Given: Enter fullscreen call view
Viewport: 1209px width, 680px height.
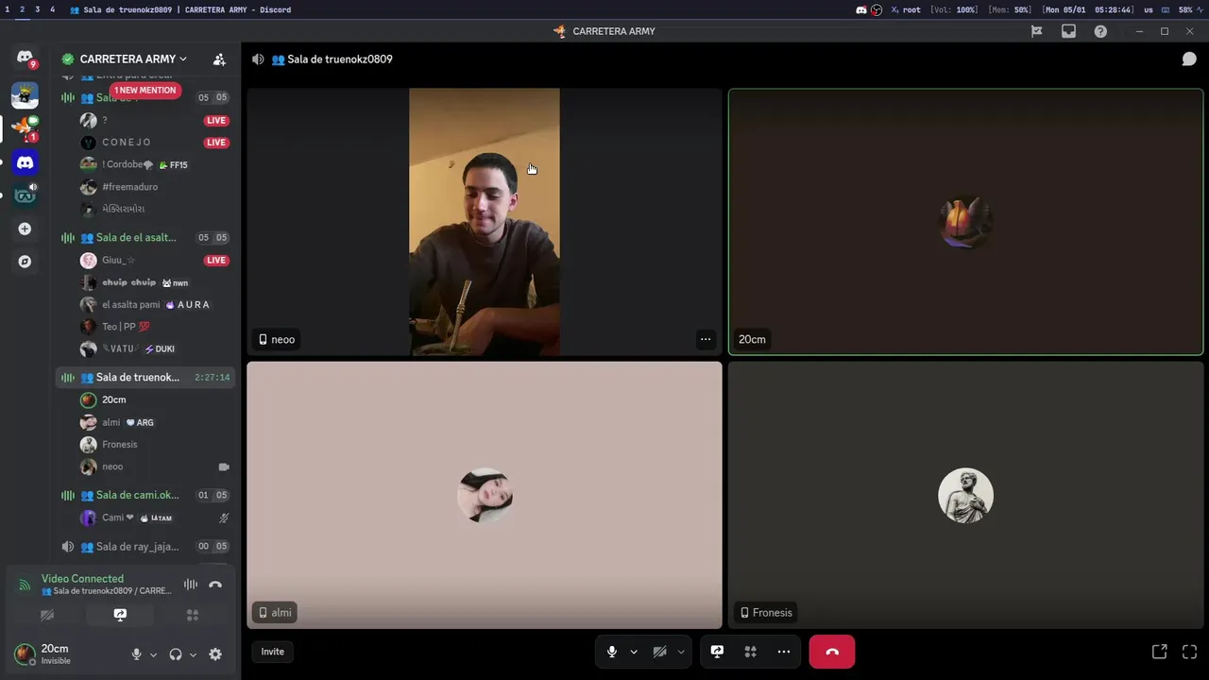Looking at the screenshot, I should coord(1189,652).
